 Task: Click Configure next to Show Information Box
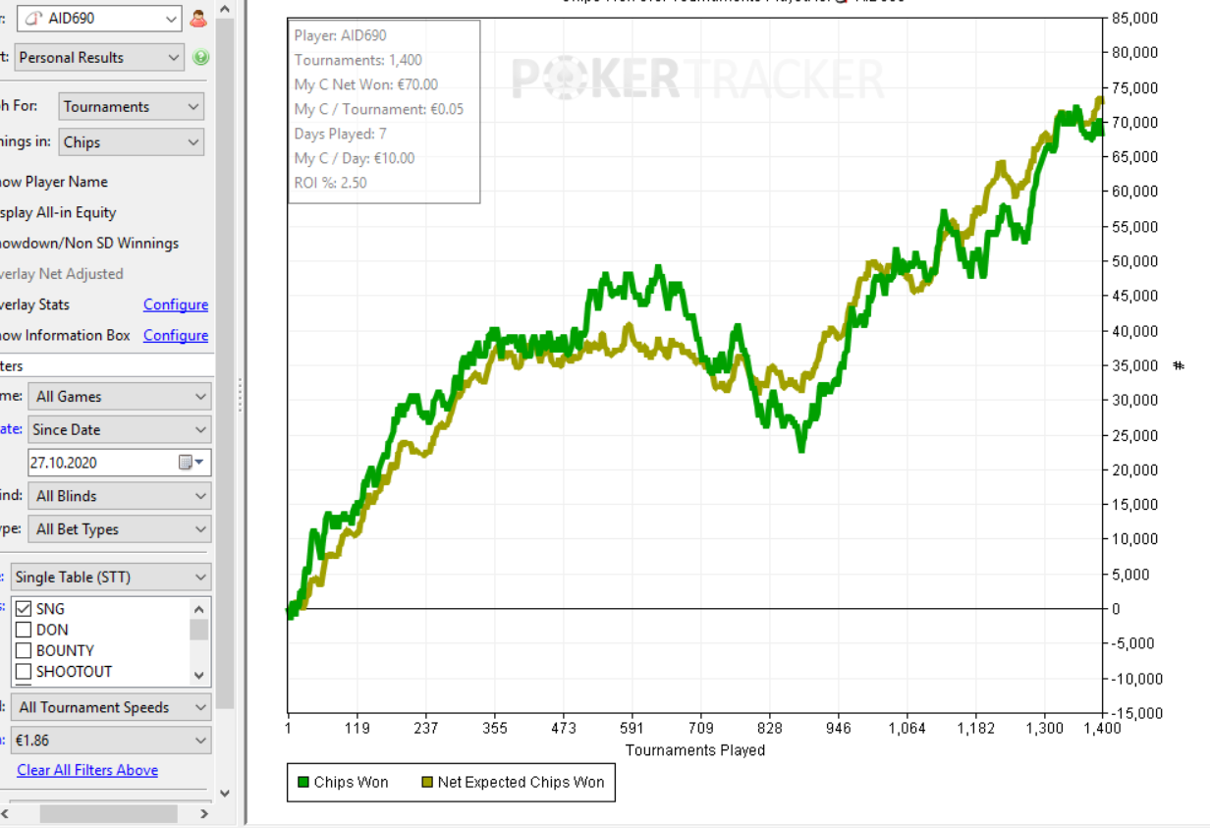[176, 335]
